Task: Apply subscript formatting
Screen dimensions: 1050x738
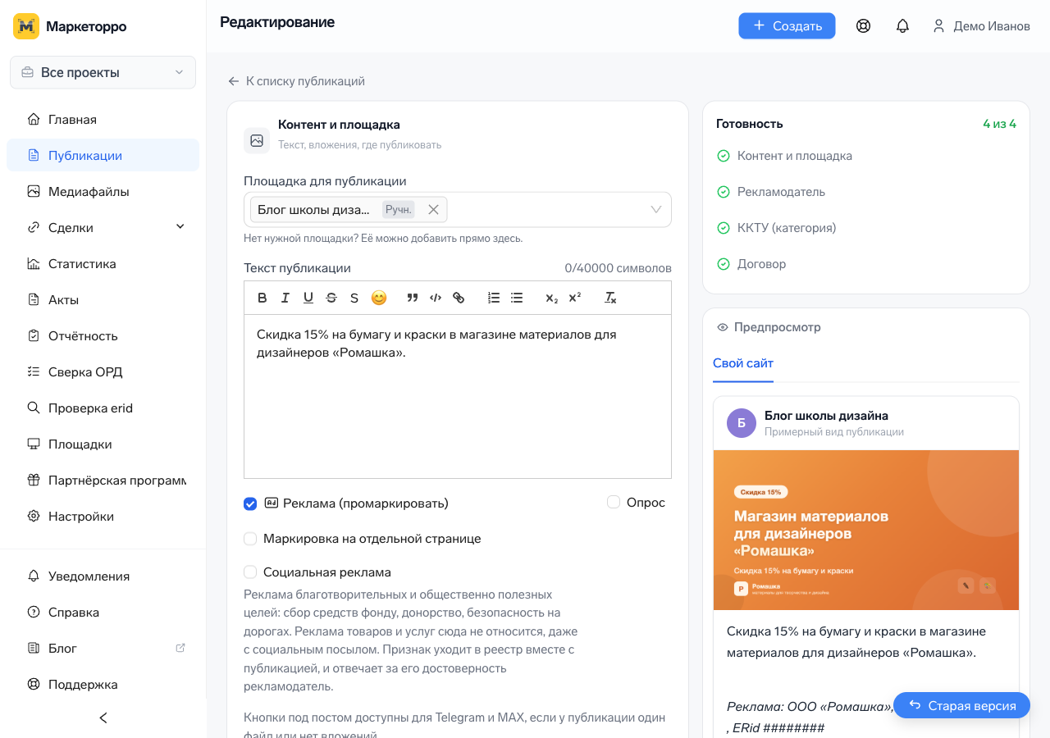Action: pyautogui.click(x=552, y=298)
